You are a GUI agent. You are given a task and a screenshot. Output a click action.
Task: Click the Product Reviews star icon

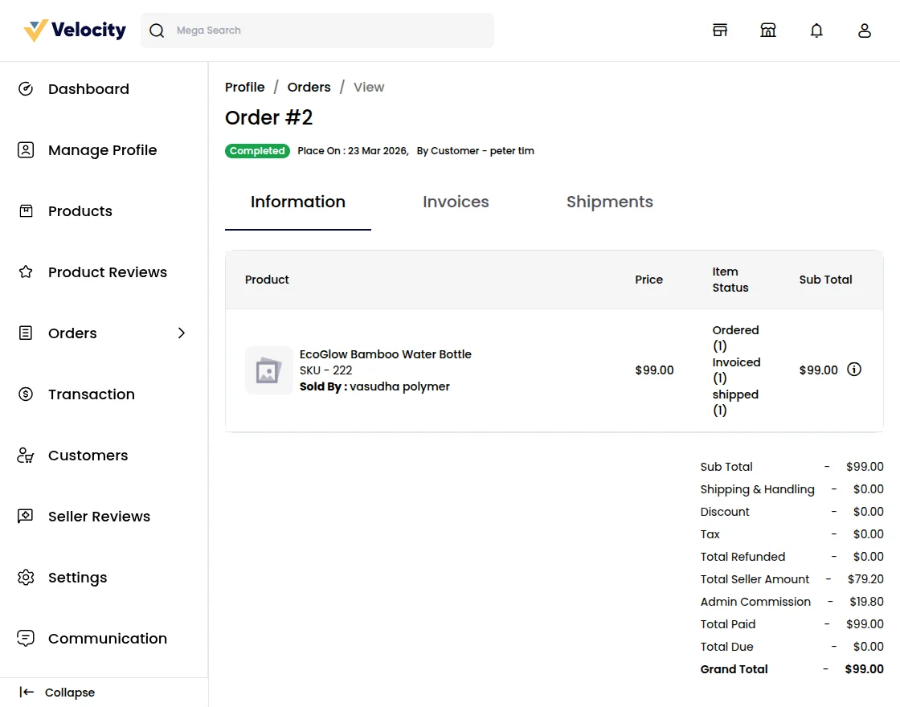coord(26,272)
